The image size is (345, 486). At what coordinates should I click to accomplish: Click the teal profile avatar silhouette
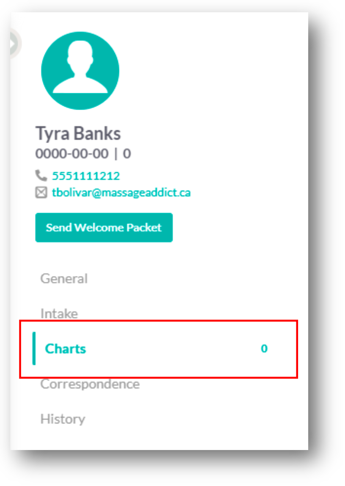80,71
